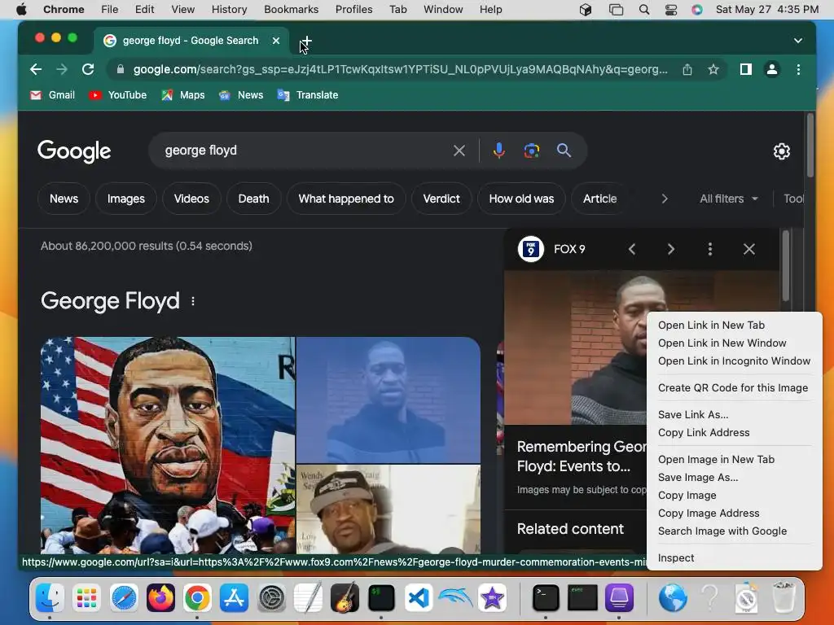Open image preview three-dot options
834x625 pixels.
tap(710, 249)
